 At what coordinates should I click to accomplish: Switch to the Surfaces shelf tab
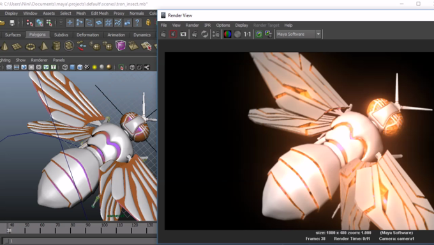[x=13, y=35]
